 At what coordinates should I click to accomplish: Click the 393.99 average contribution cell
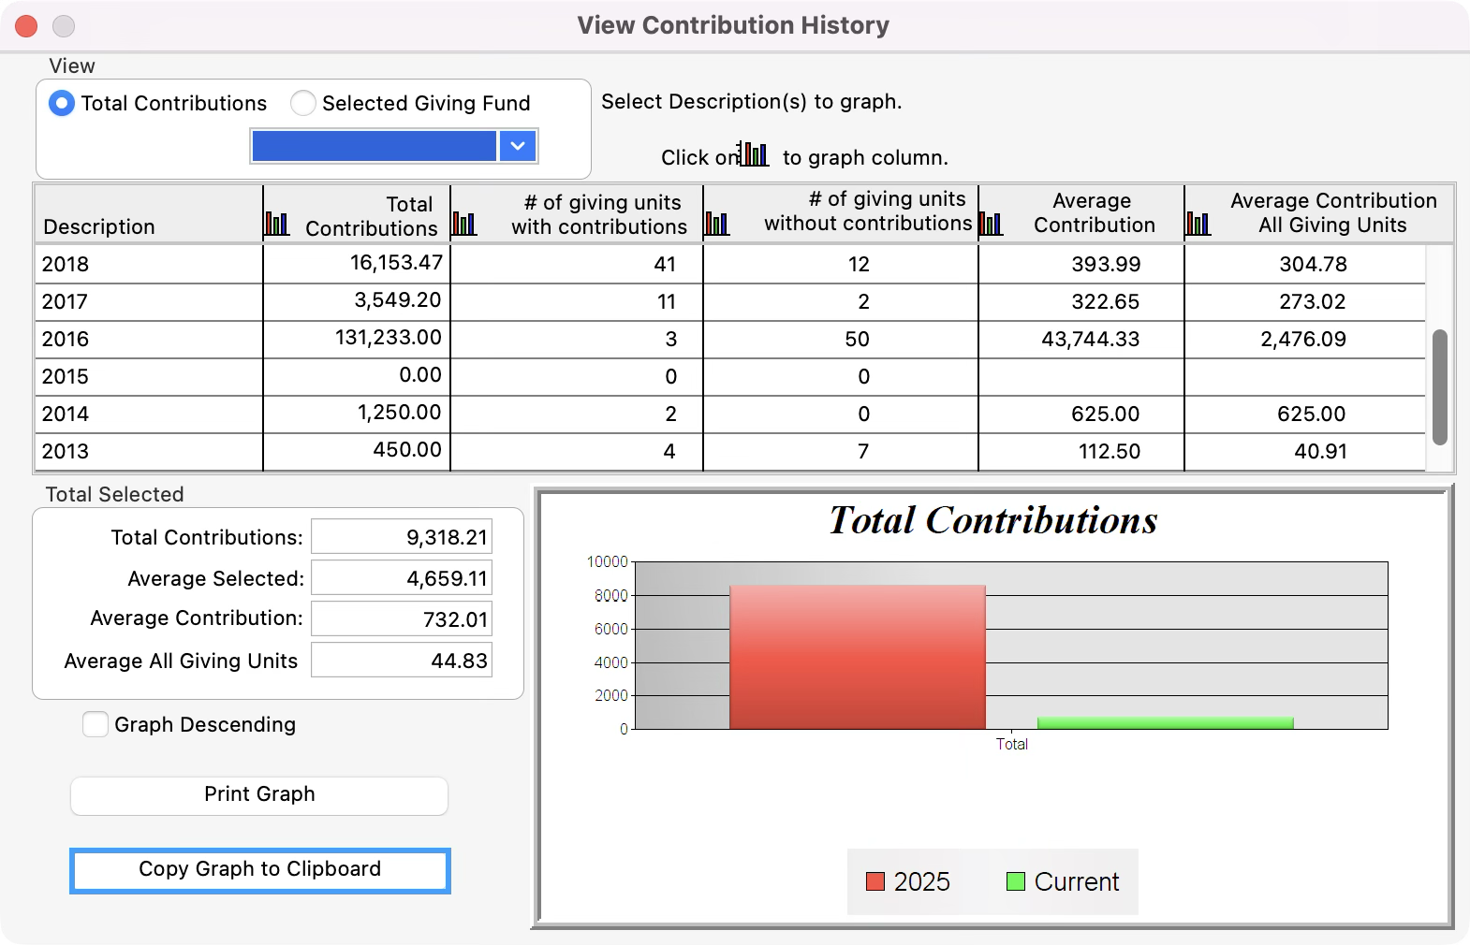click(1081, 264)
